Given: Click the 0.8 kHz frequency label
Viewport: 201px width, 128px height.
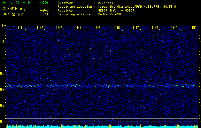Looking at the screenshot, I should click(x=2, y=90).
